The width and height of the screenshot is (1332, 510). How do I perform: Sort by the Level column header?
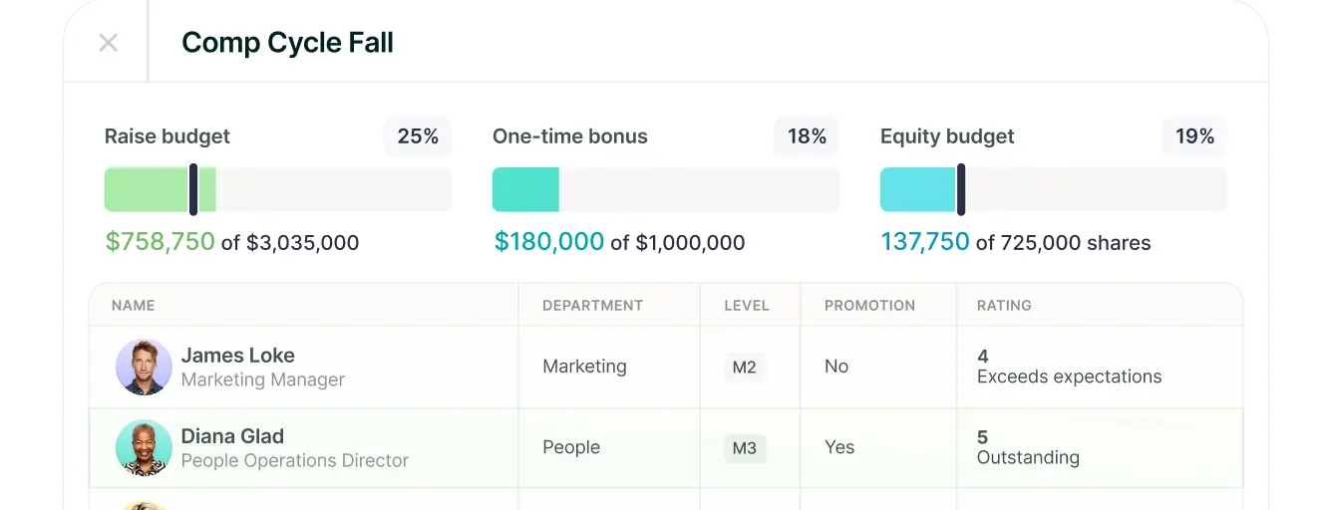point(747,306)
